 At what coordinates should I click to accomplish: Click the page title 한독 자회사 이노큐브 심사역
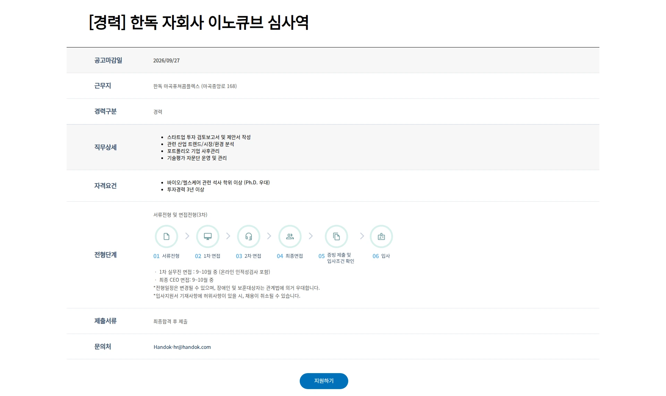[x=199, y=23]
